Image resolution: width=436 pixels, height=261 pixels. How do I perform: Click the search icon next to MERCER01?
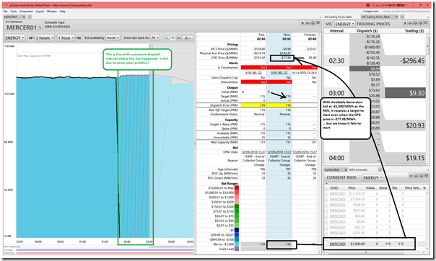click(x=40, y=27)
